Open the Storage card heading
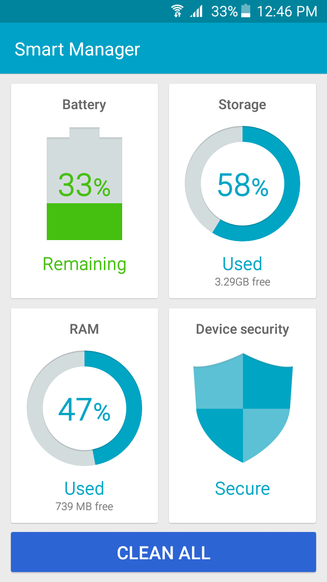The image size is (327, 582). (x=243, y=105)
